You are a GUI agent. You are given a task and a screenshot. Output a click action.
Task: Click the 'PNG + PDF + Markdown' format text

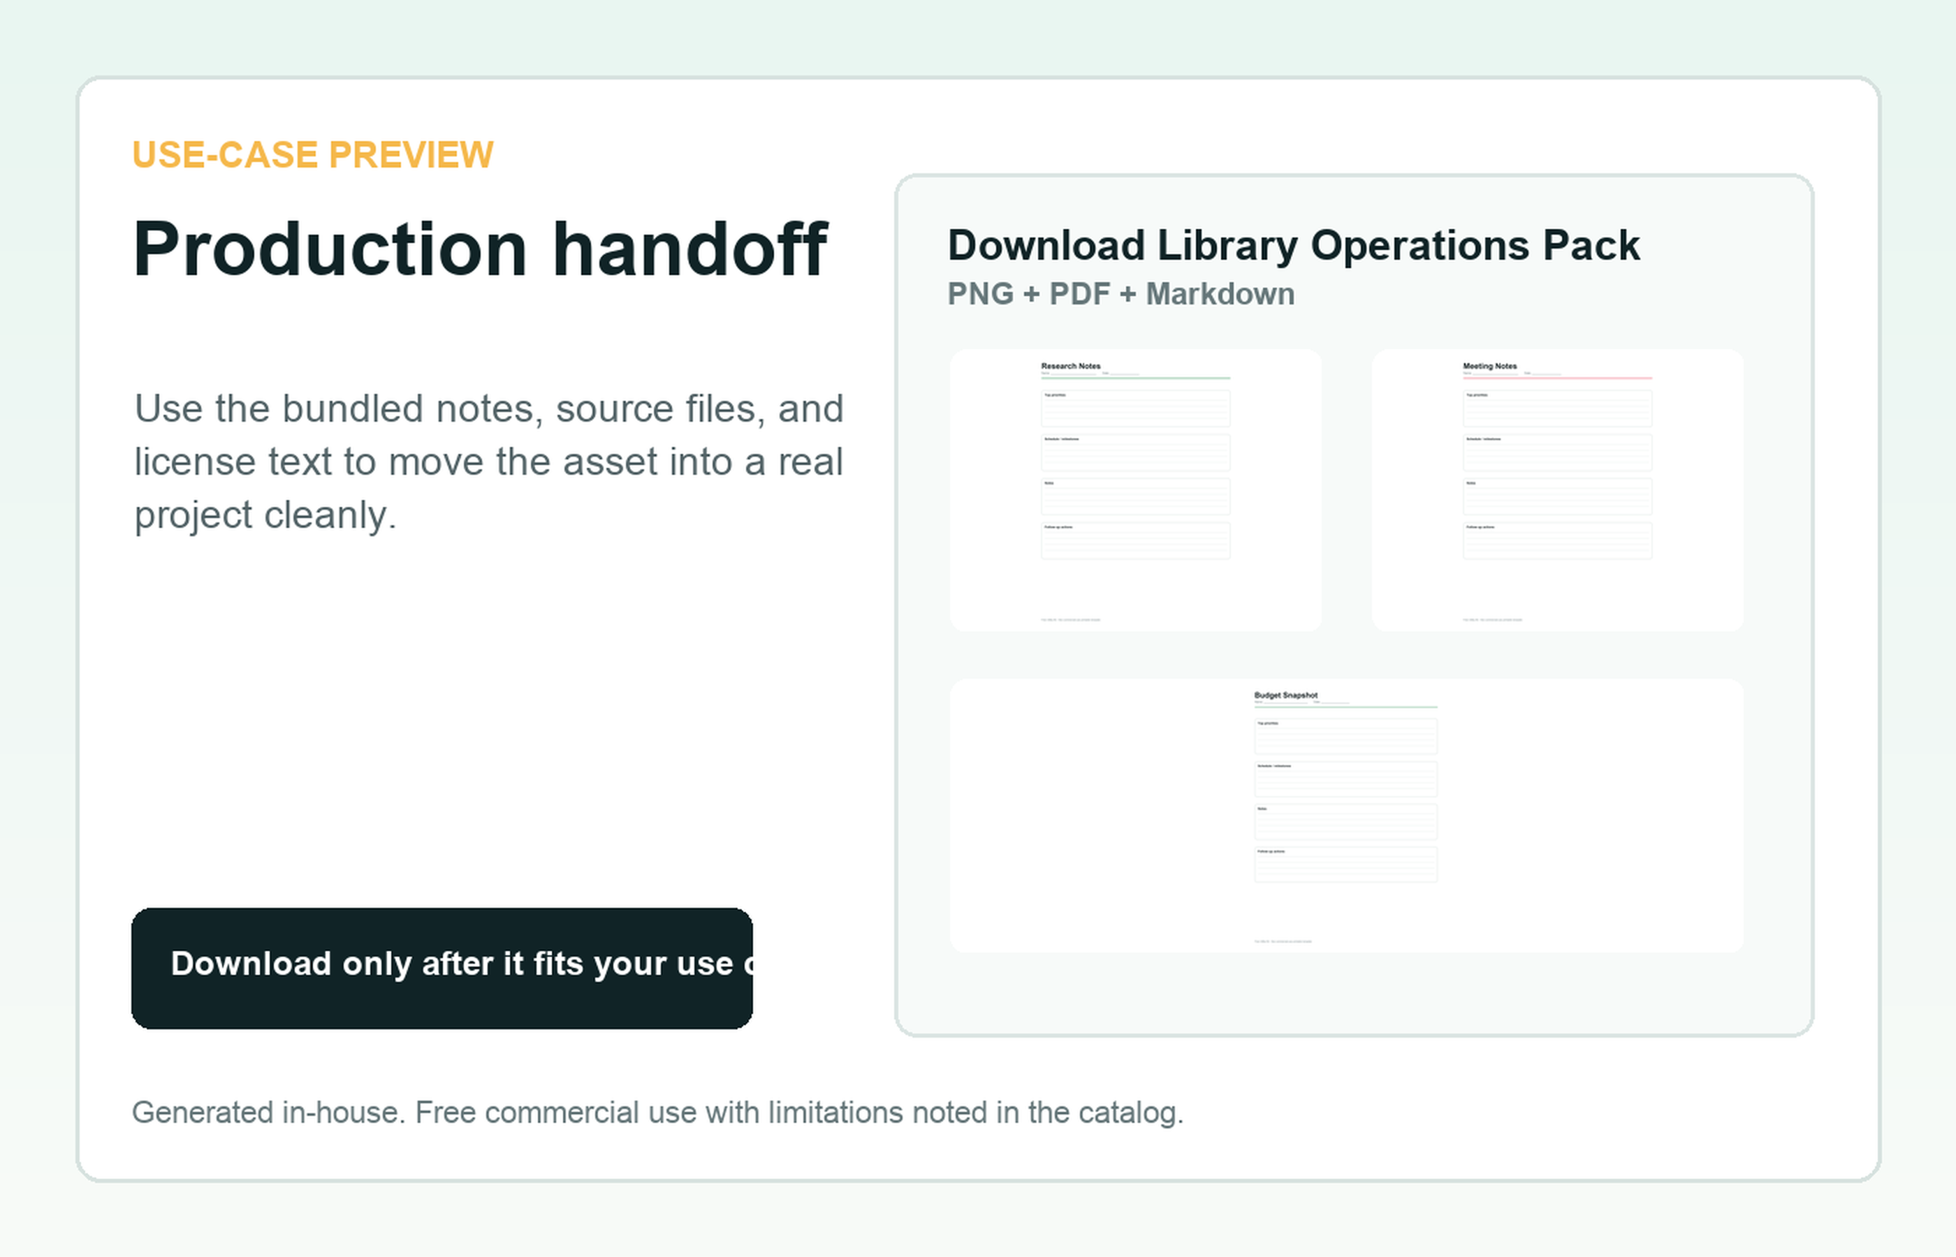point(1121,294)
